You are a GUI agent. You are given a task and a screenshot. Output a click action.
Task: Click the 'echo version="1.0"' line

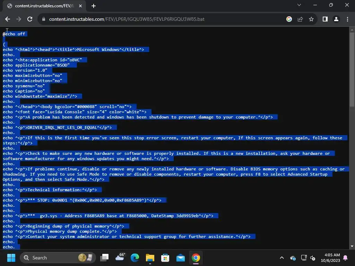25,70
